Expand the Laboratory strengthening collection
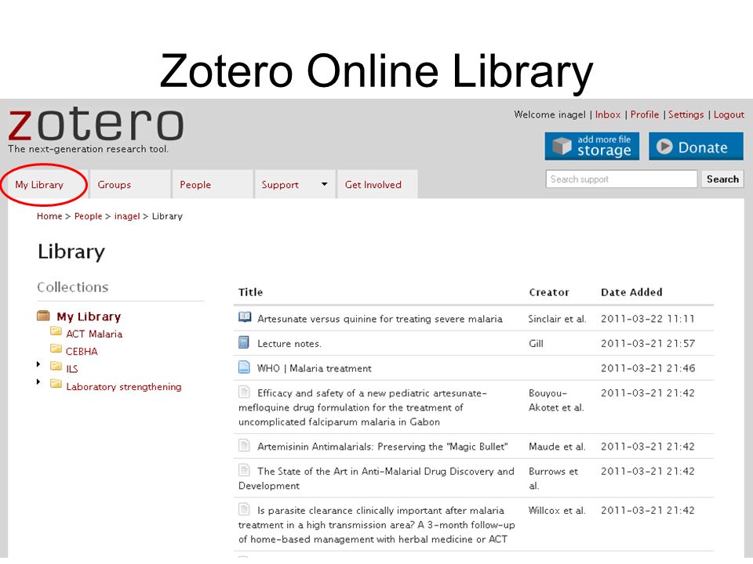Screen dimensions: 753x564 pyautogui.click(x=38, y=382)
